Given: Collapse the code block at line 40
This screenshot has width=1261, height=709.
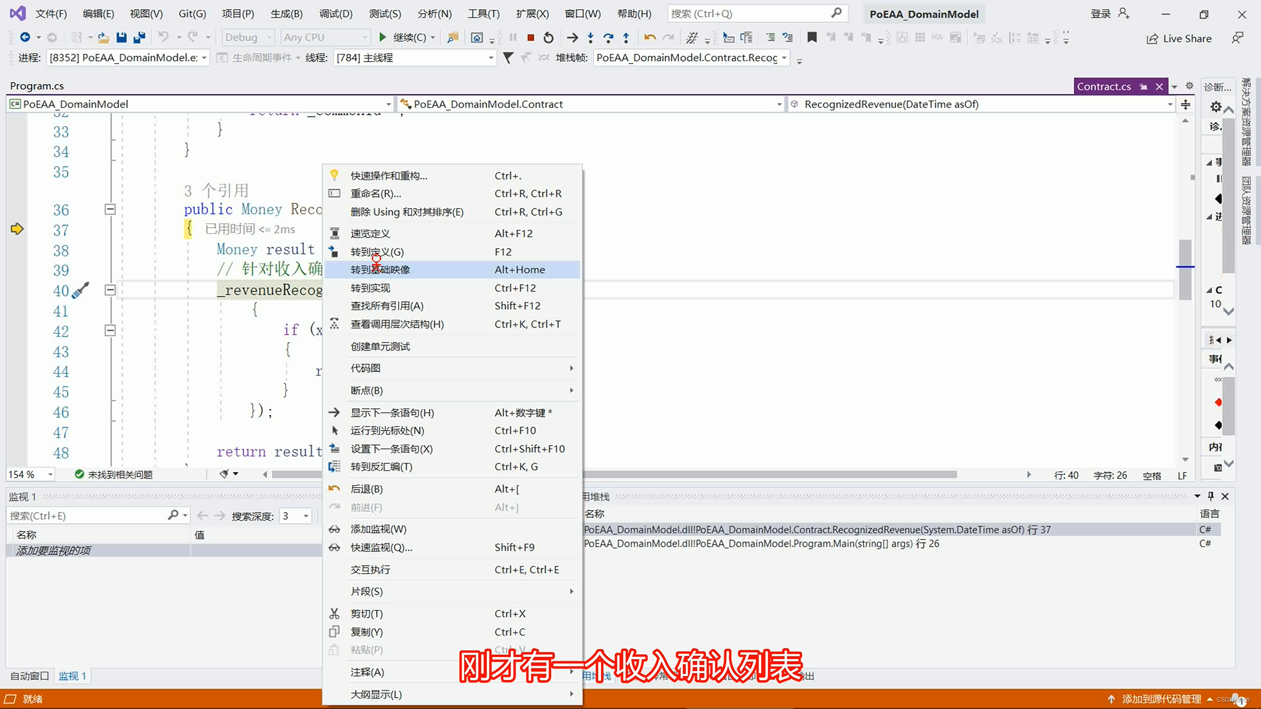Looking at the screenshot, I should pos(110,290).
